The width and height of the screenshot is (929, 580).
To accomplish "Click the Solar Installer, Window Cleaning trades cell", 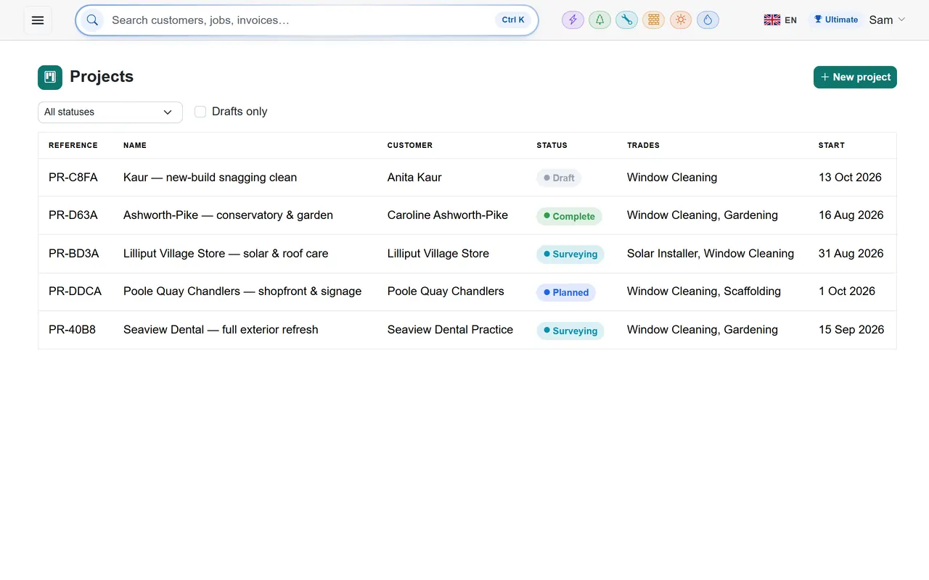I will 711,254.
